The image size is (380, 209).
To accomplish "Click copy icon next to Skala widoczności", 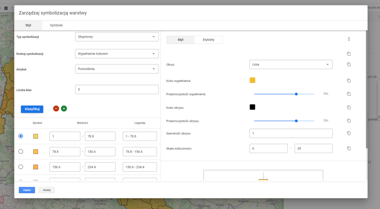I will (x=348, y=148).
